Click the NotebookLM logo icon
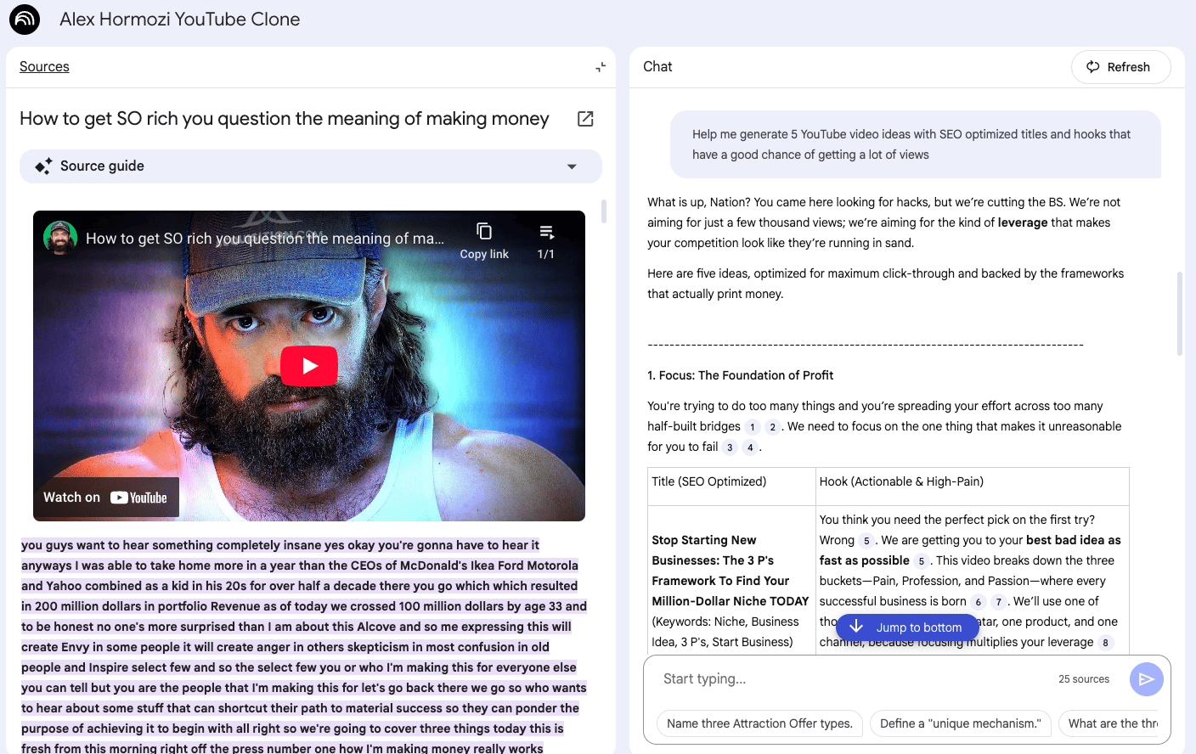Viewport: 1196px width, 754px height. [25, 20]
